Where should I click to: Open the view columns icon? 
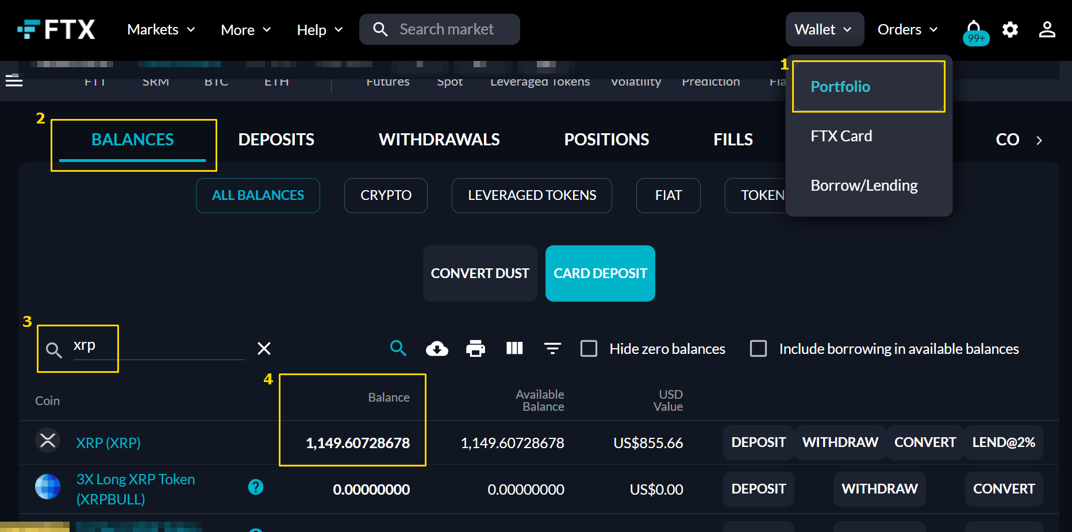pos(514,348)
